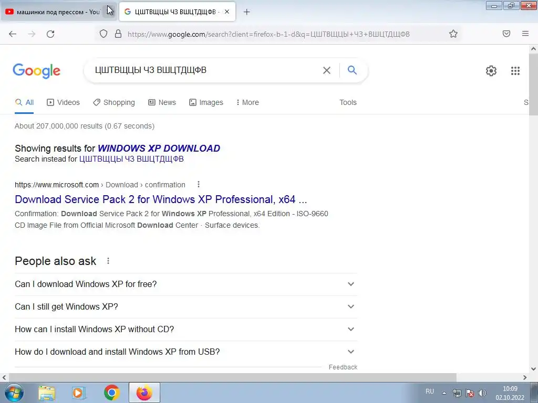538x403 pixels.
Task: Switch to Images results
Action: click(206, 102)
